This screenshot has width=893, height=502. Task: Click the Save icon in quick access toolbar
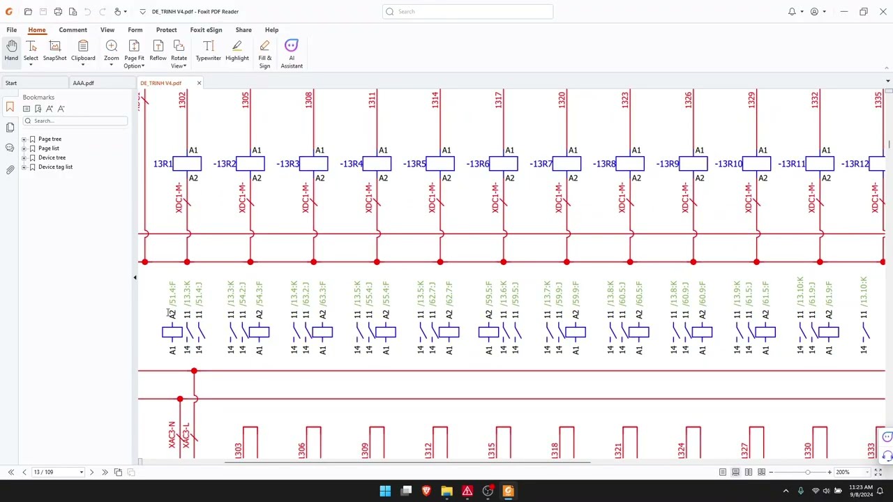[43, 11]
